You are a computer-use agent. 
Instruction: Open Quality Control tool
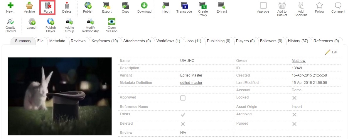pos(11,22)
